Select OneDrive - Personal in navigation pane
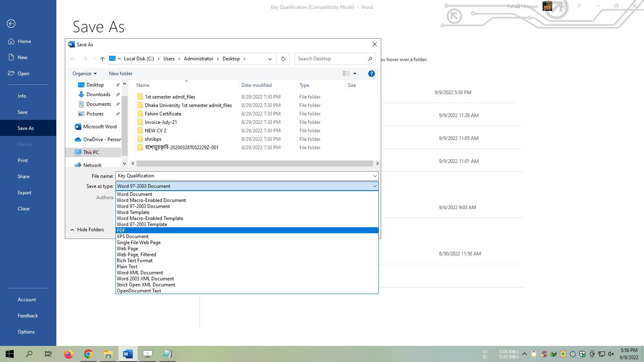This screenshot has height=362, width=644. coord(98,140)
